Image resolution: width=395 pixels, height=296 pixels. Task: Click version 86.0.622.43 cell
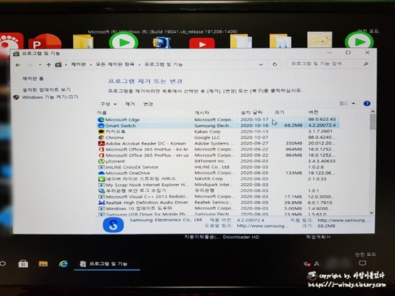322,120
